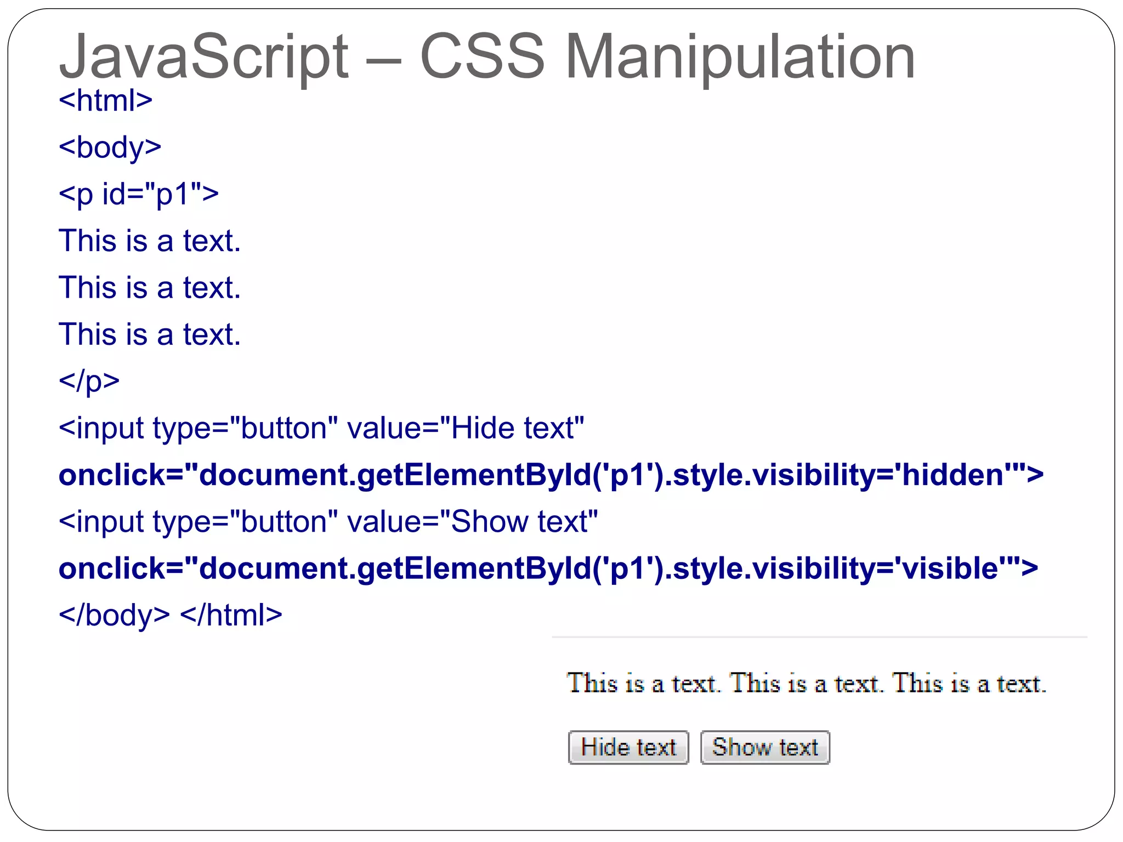Viewport: 1123px width, 842px height.
Task: Click the closing </body> </html> line
Action: click(x=170, y=615)
